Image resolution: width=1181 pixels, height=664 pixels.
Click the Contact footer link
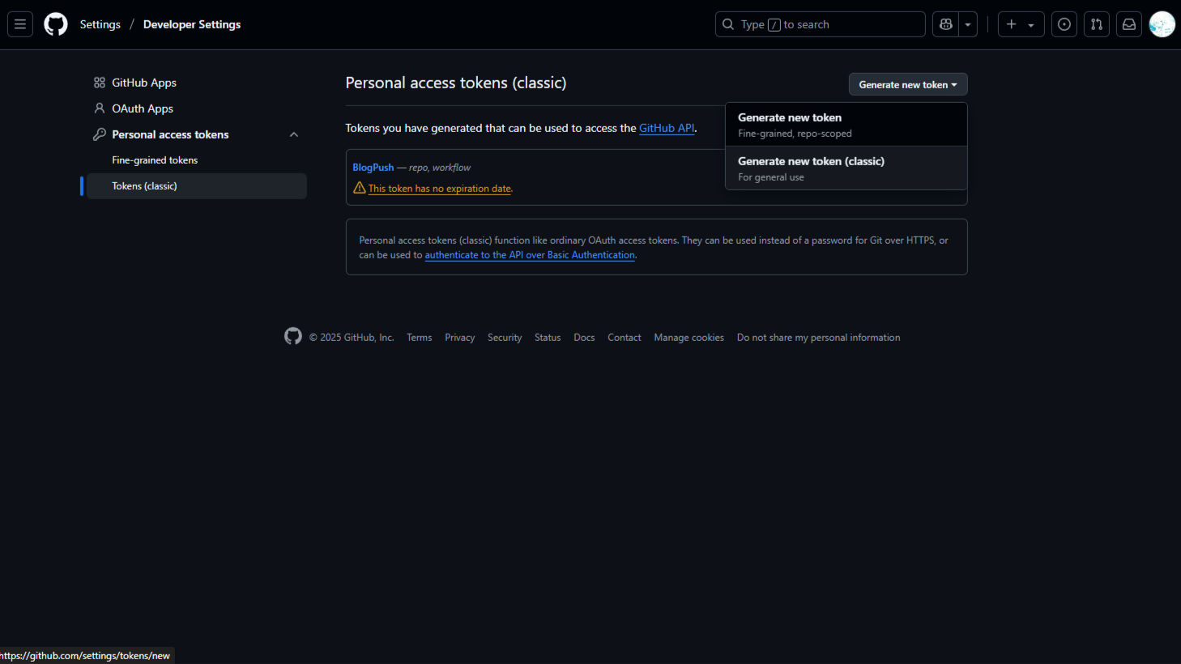(625, 338)
